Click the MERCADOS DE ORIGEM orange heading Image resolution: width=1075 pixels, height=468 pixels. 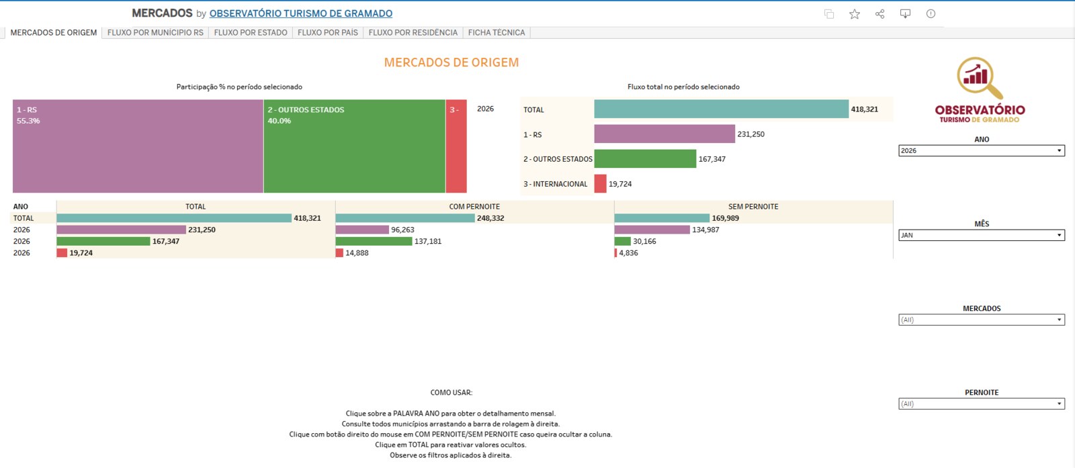tap(451, 62)
